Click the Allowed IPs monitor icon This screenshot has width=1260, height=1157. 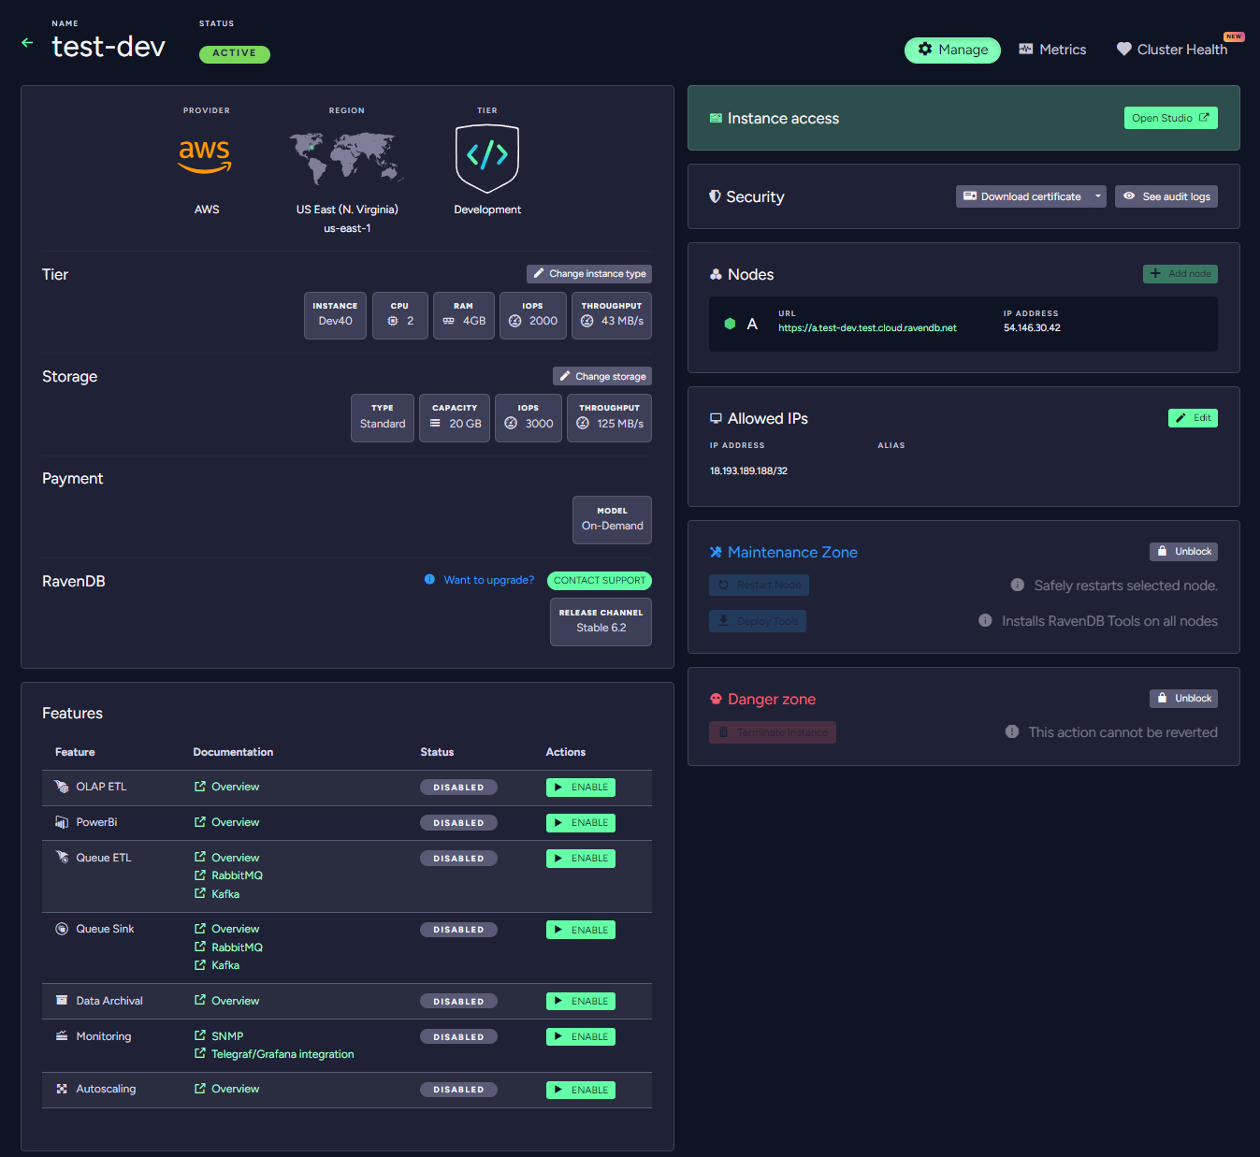(716, 418)
